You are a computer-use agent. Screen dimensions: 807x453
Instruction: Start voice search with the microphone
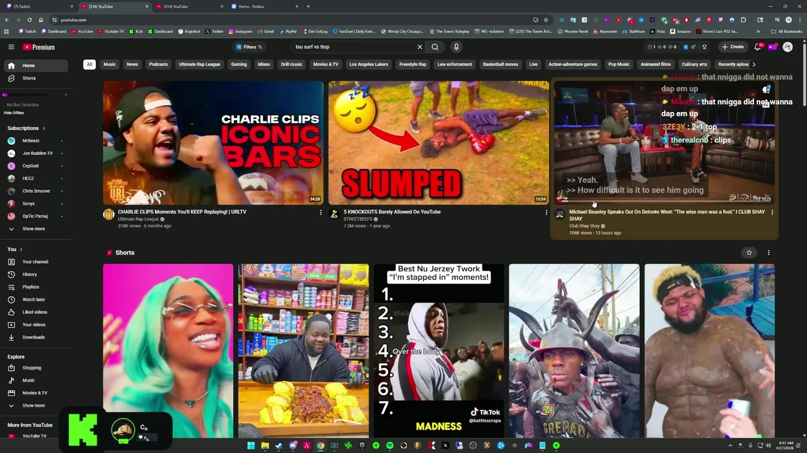pos(456,47)
